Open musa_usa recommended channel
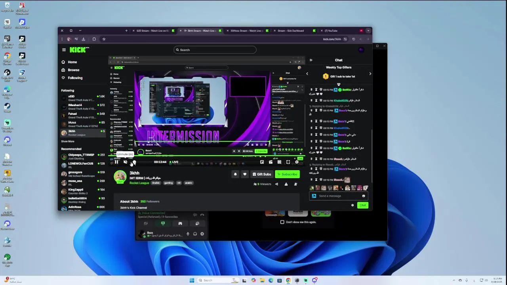This screenshot has height=285, width=507. click(83, 183)
